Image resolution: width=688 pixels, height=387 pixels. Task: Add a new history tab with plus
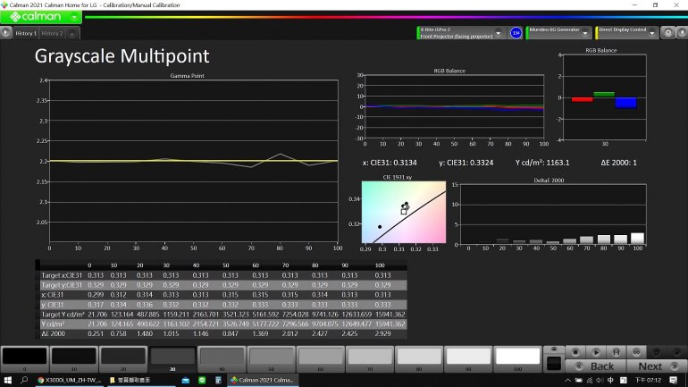pyautogui.click(x=72, y=33)
